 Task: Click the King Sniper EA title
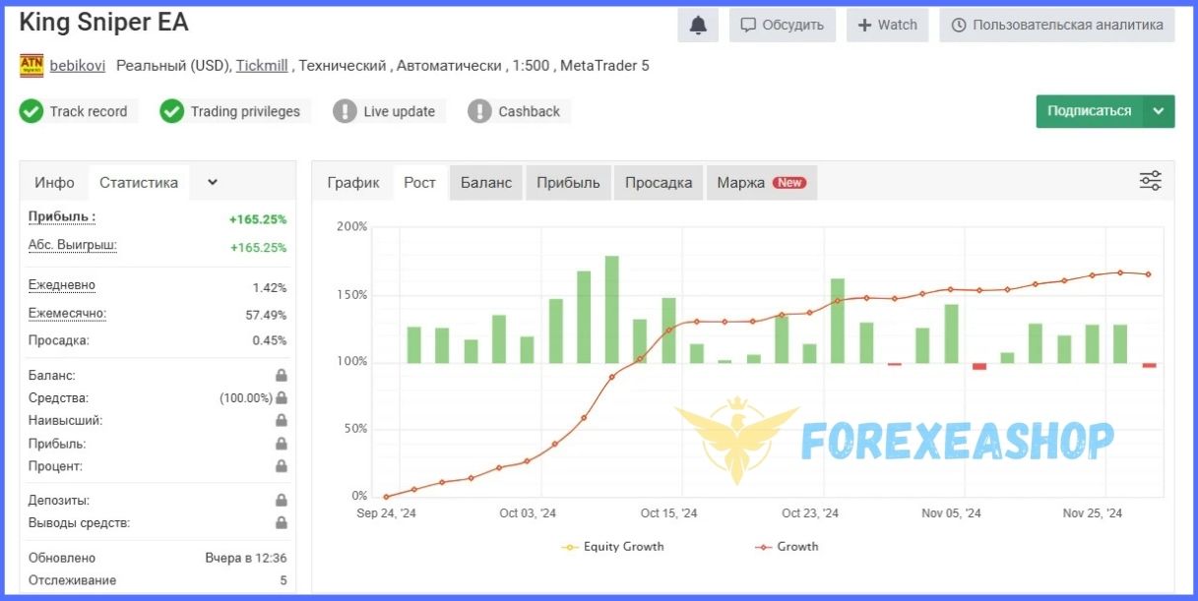tap(104, 22)
